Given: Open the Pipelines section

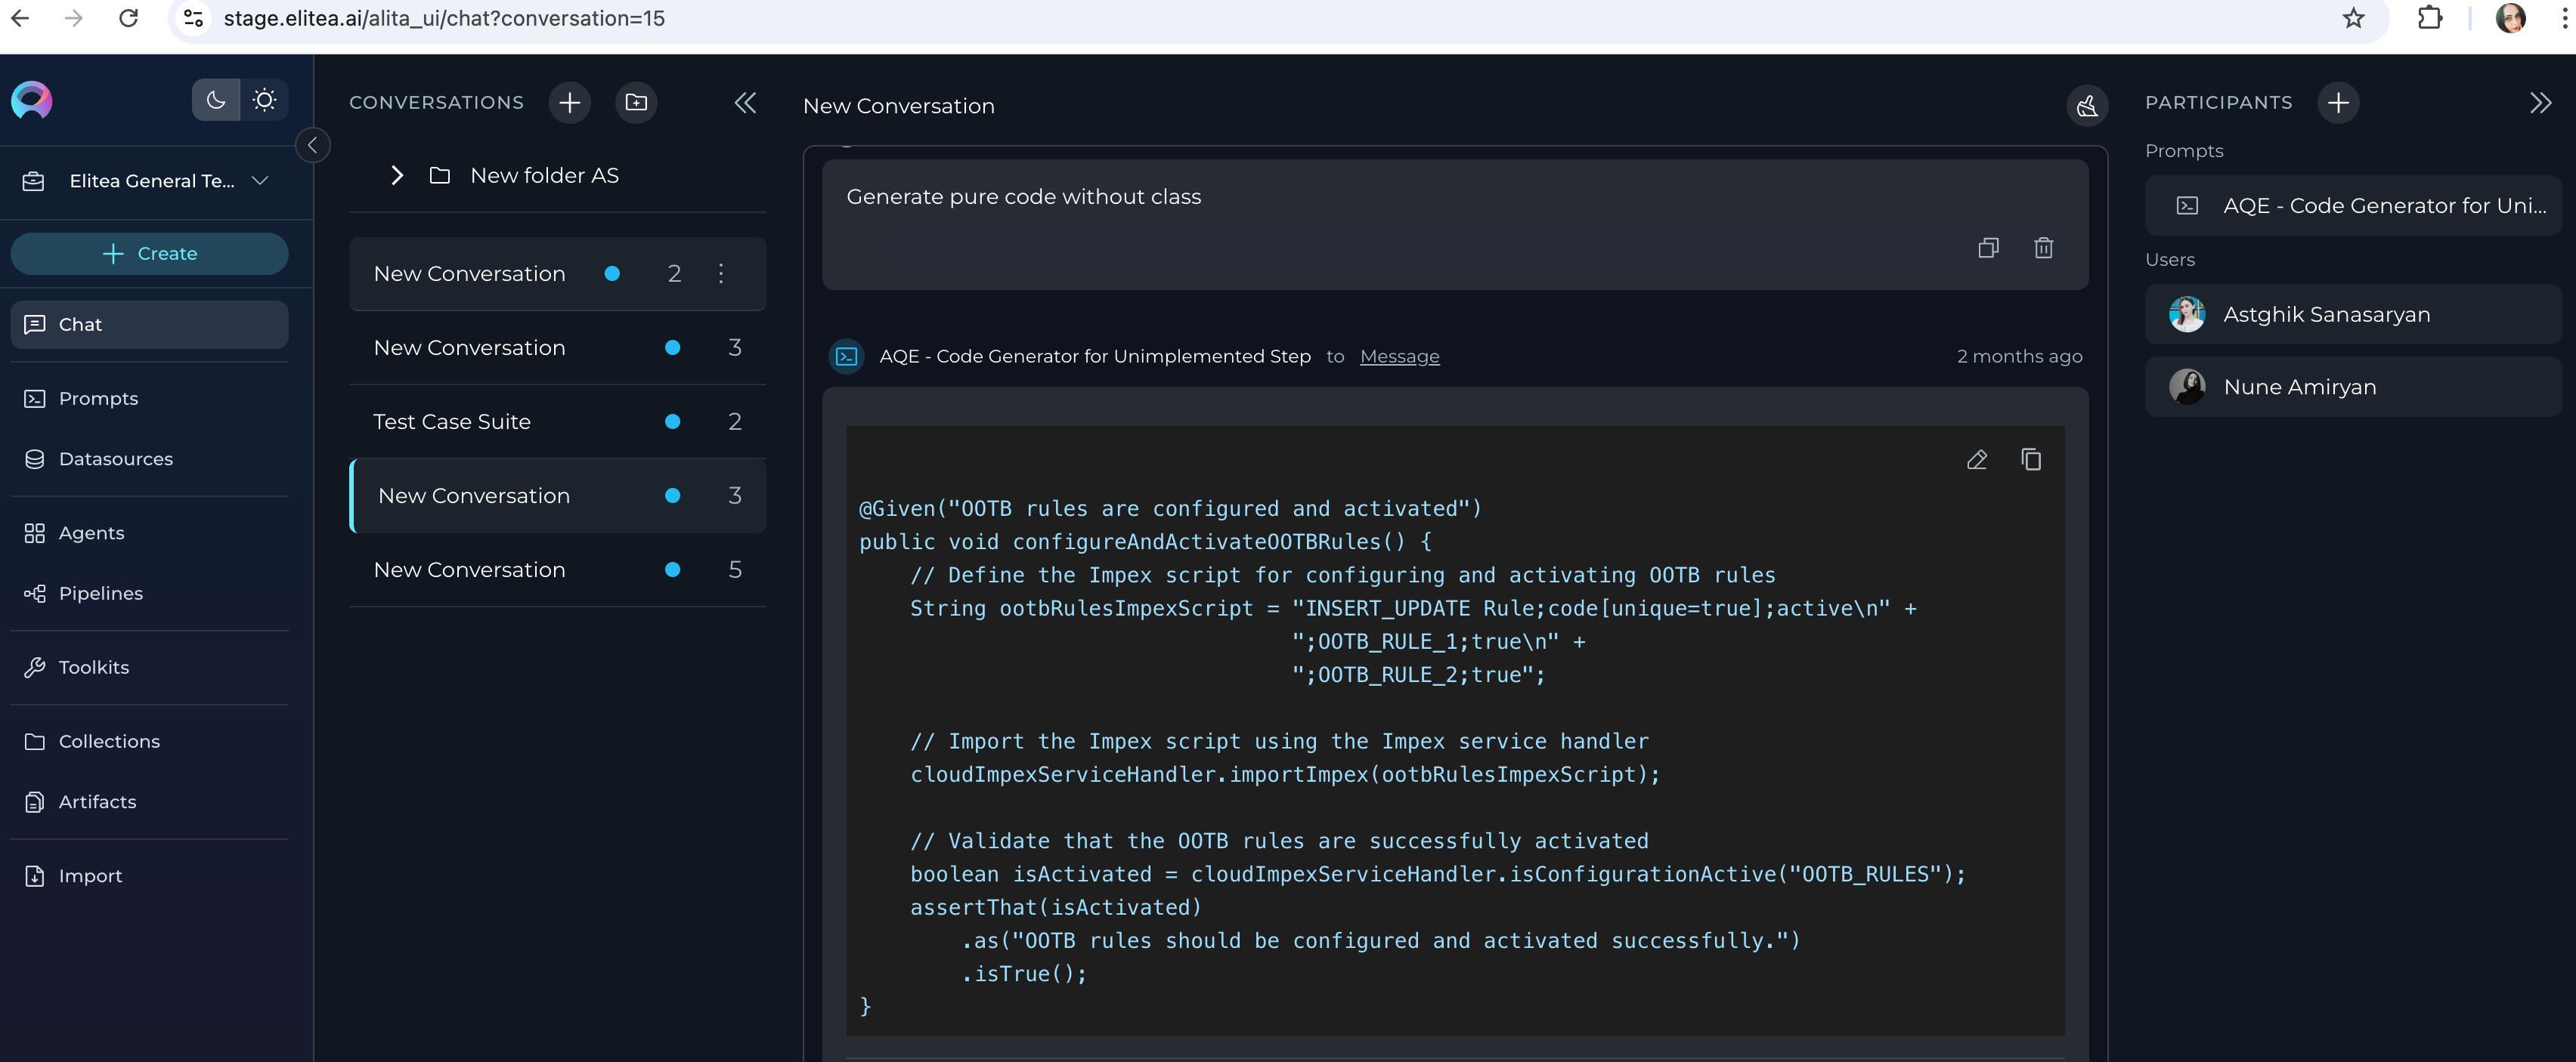Looking at the screenshot, I should click(x=150, y=594).
